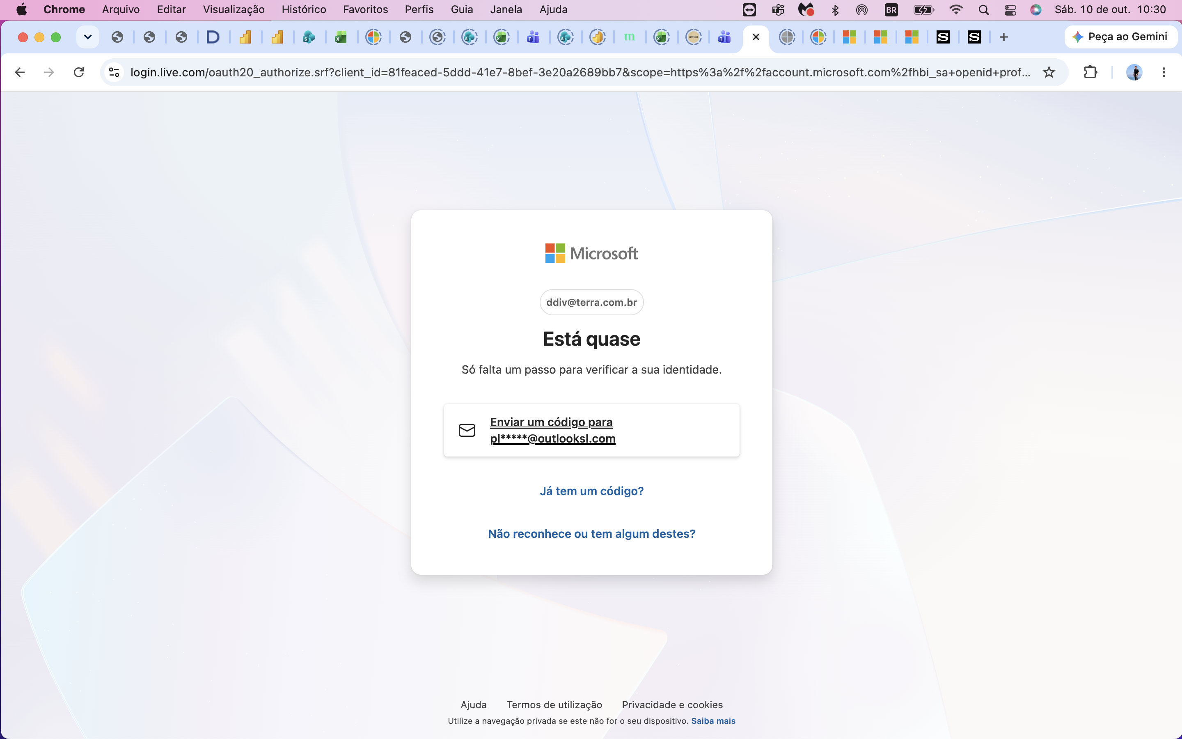
Task: Click the Já tem um código? link
Action: click(x=591, y=491)
